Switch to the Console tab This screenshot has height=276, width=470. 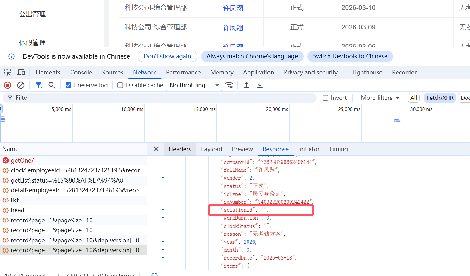pyautogui.click(x=81, y=73)
